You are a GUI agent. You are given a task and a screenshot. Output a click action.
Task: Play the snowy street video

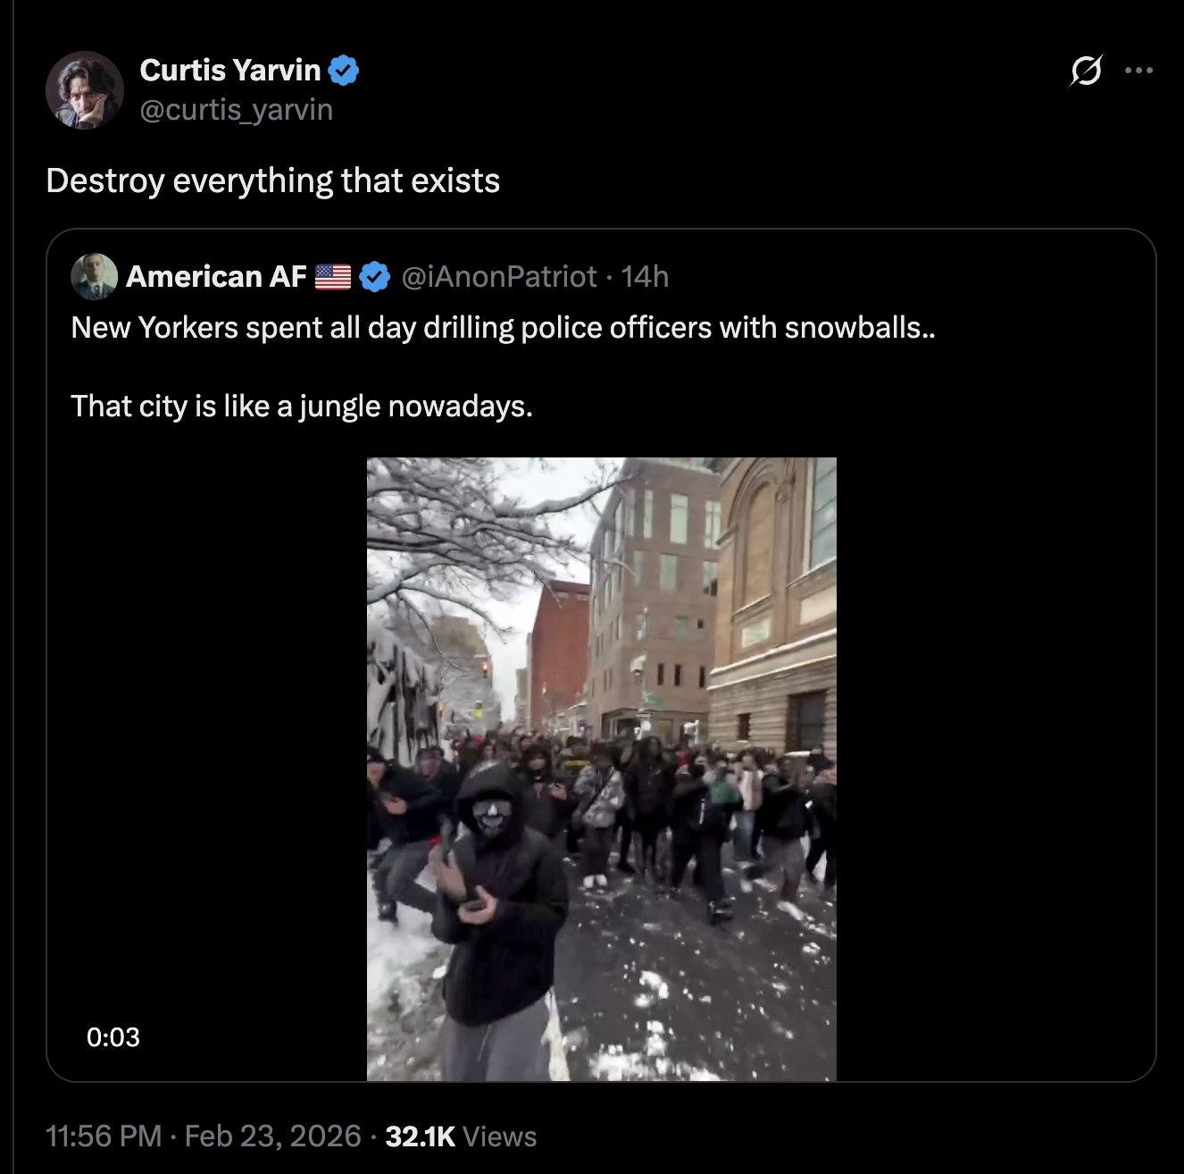[601, 768]
